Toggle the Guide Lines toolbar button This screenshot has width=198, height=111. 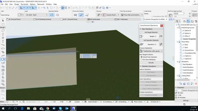point(21,8)
